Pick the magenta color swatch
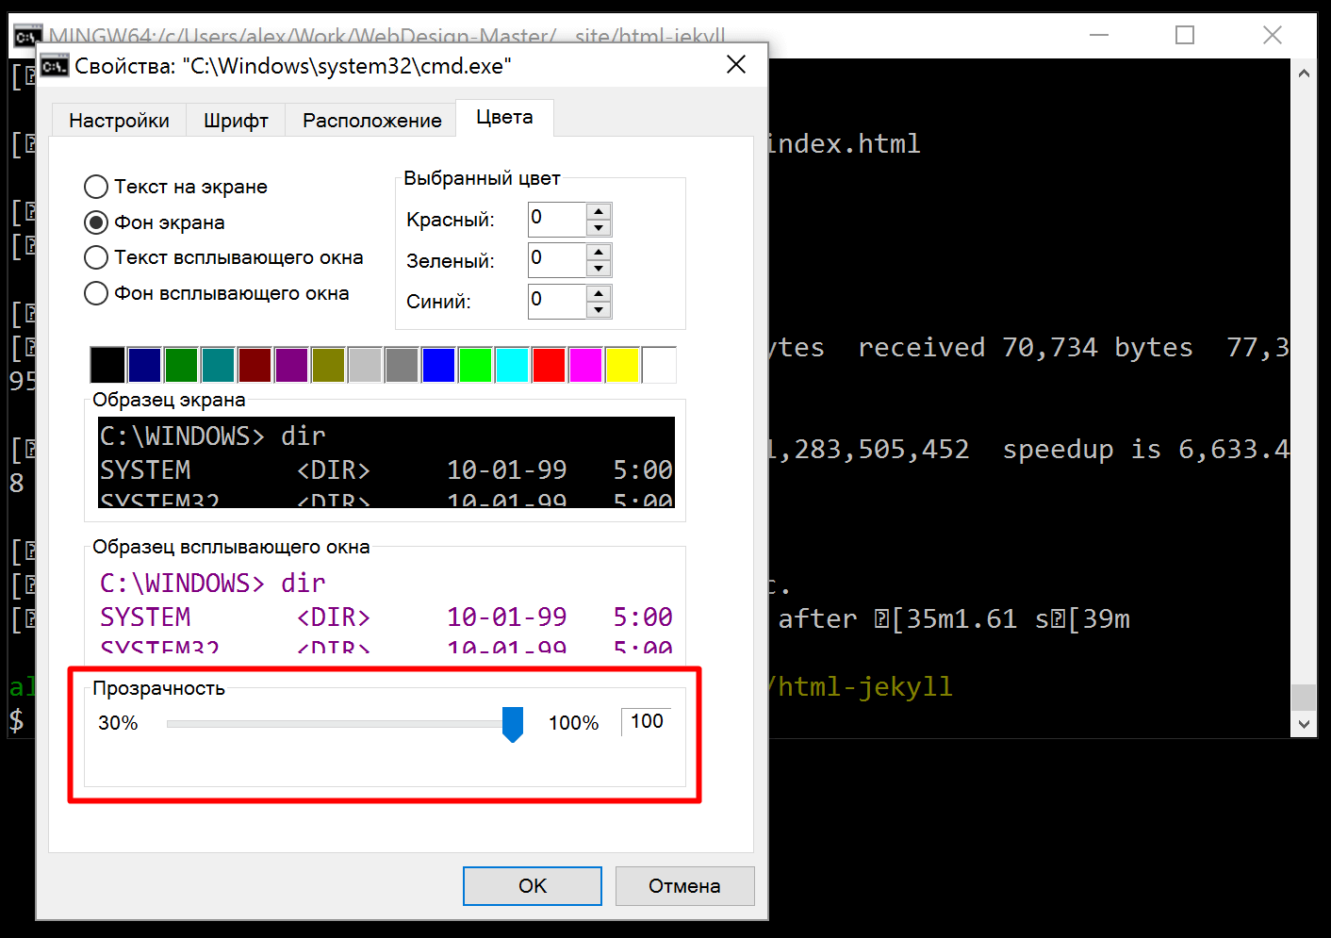This screenshot has height=938, width=1331. click(585, 365)
